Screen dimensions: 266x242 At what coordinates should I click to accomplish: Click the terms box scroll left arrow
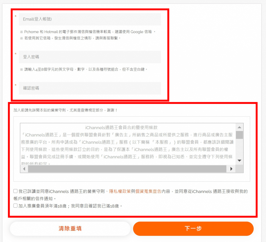click(24, 169)
